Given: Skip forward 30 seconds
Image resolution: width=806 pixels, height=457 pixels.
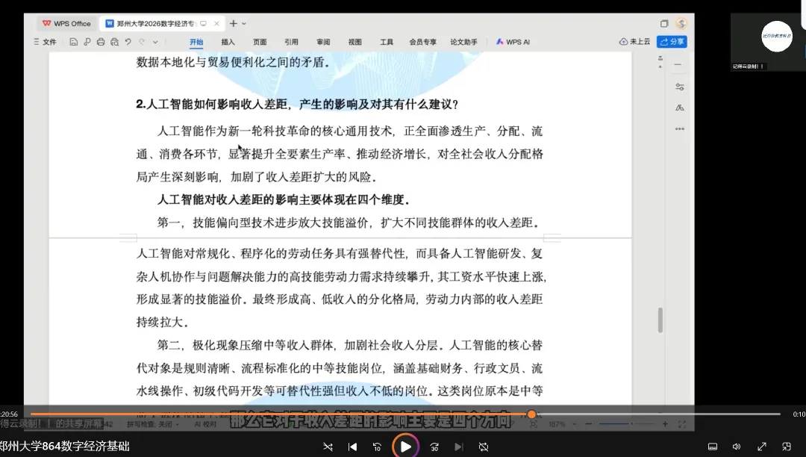Looking at the screenshot, I should (x=434, y=447).
